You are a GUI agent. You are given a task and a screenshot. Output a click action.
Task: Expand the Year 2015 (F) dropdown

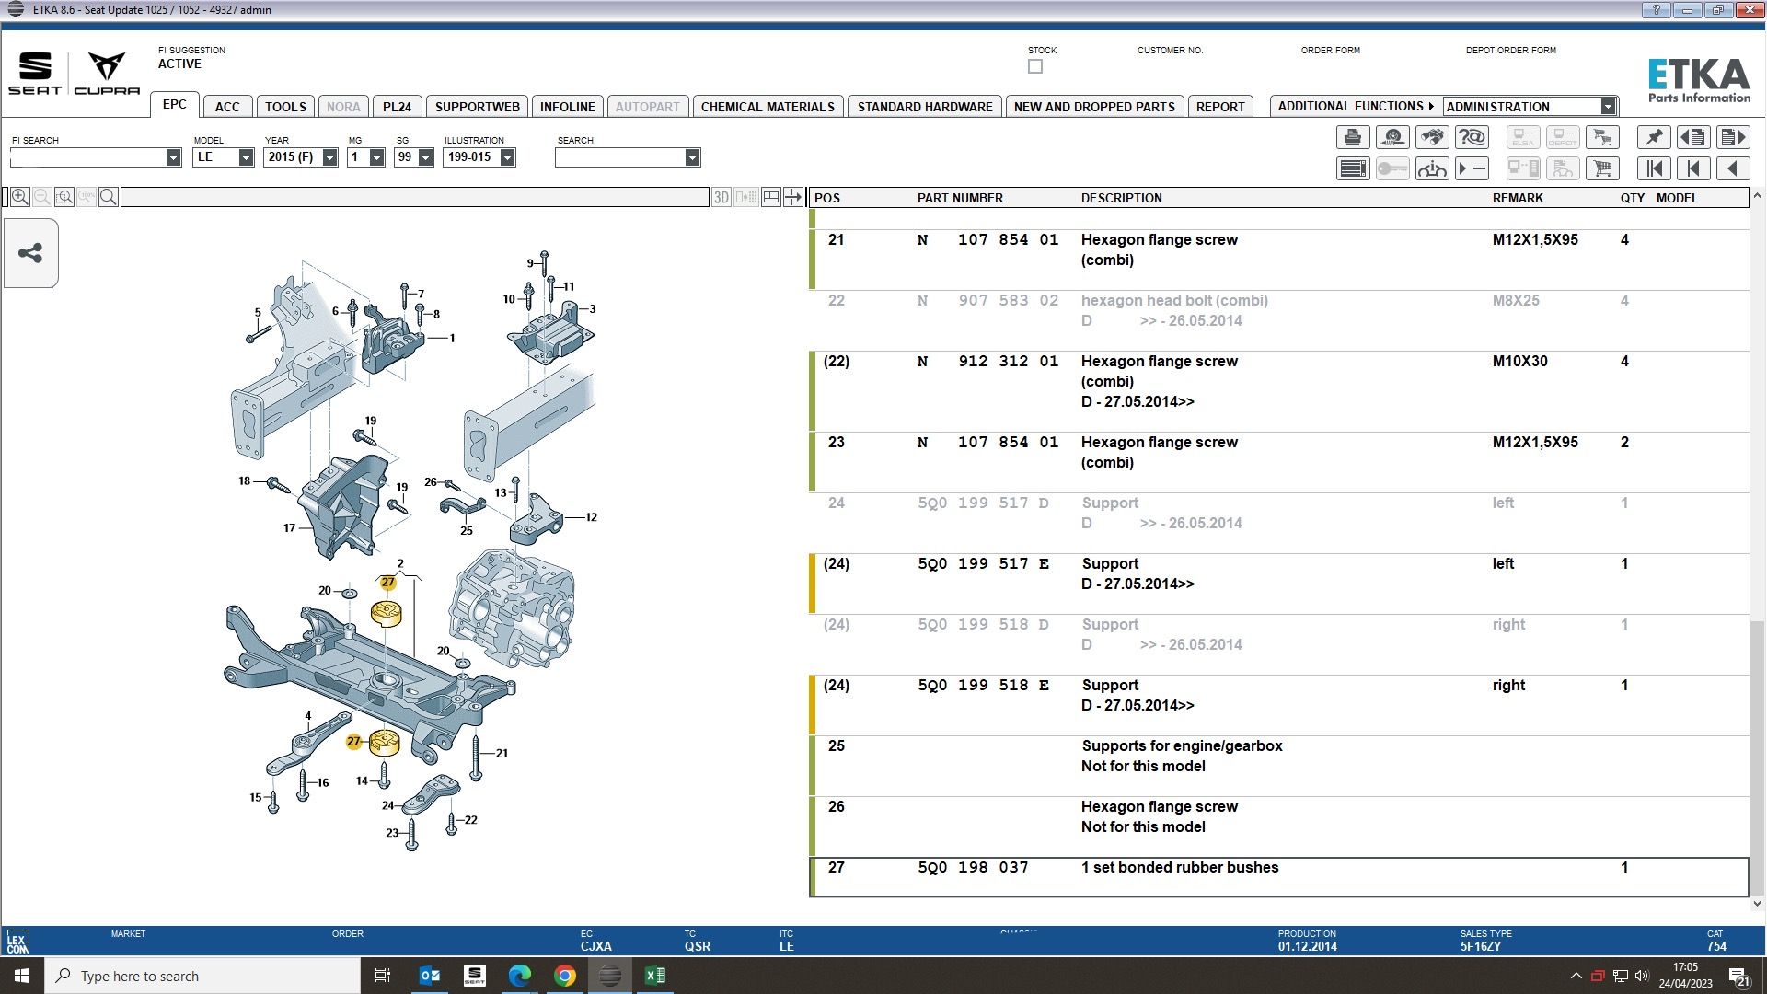pyautogui.click(x=329, y=157)
